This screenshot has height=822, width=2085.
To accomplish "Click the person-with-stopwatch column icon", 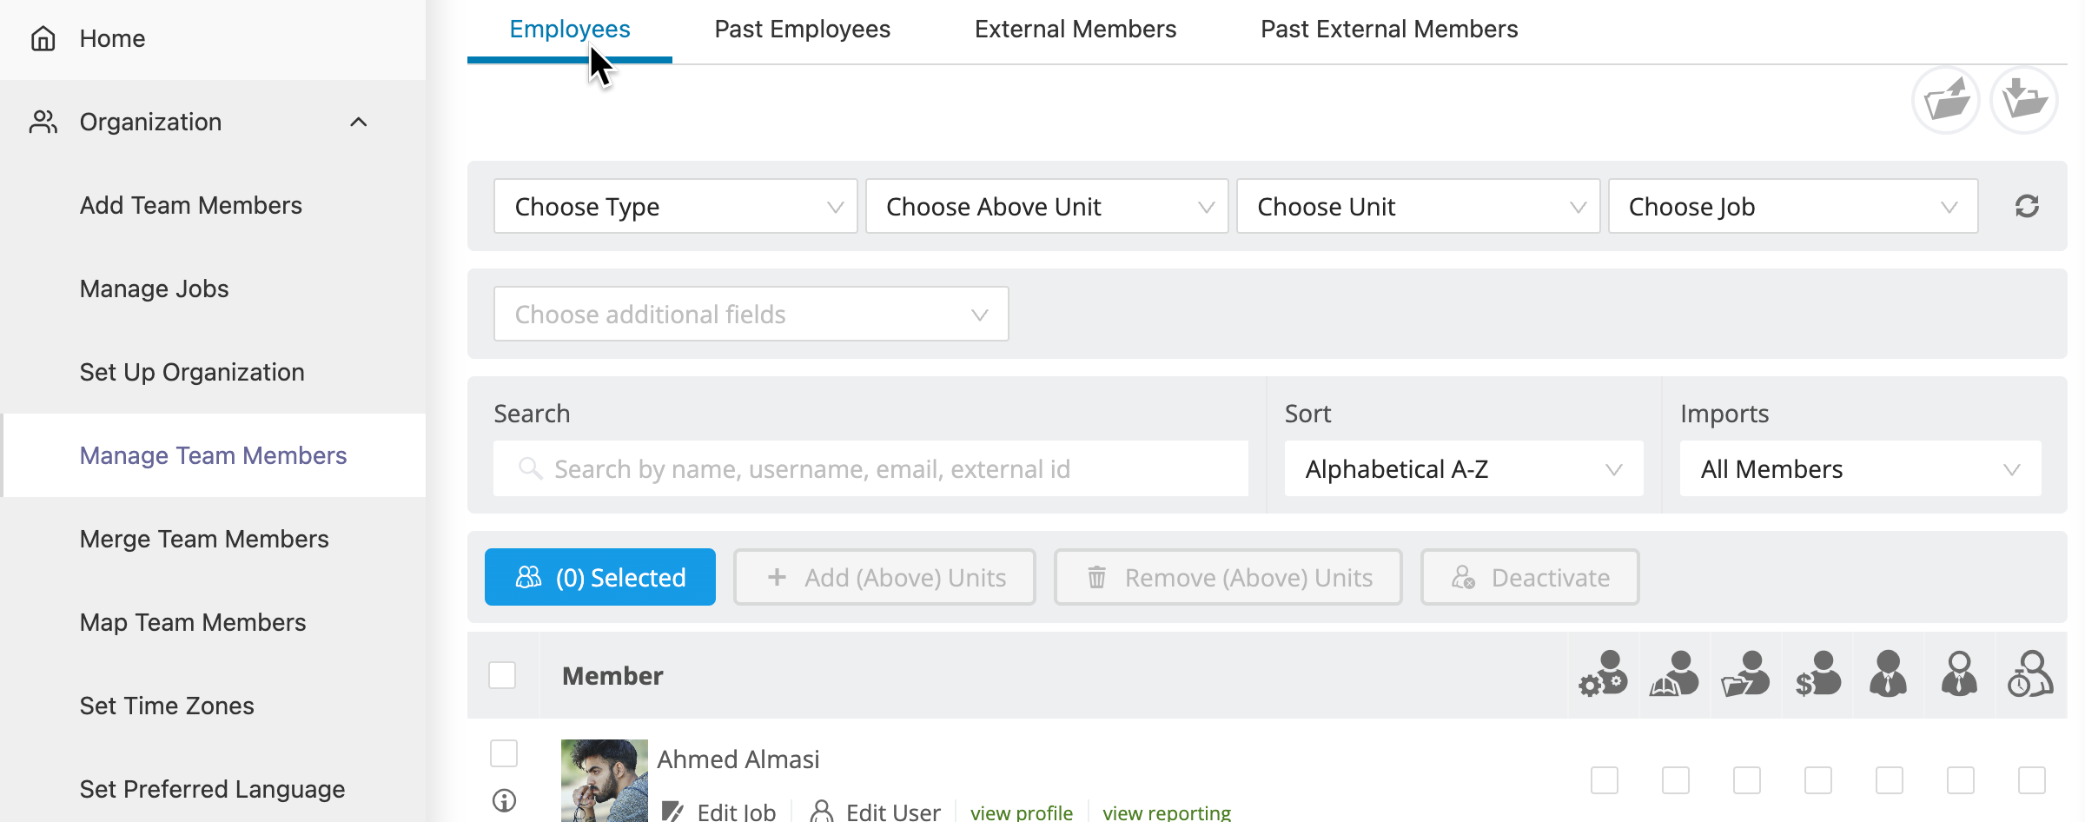I will click(x=2030, y=674).
